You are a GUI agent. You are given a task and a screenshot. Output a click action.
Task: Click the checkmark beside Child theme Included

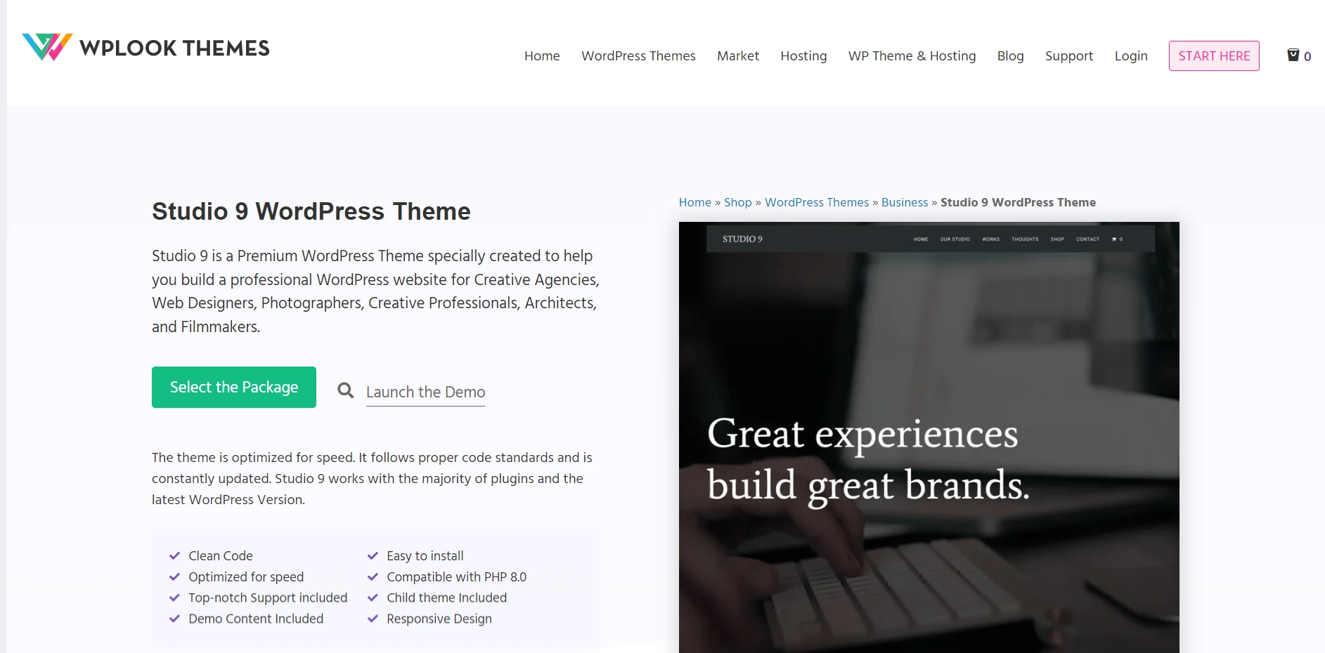[x=373, y=598]
